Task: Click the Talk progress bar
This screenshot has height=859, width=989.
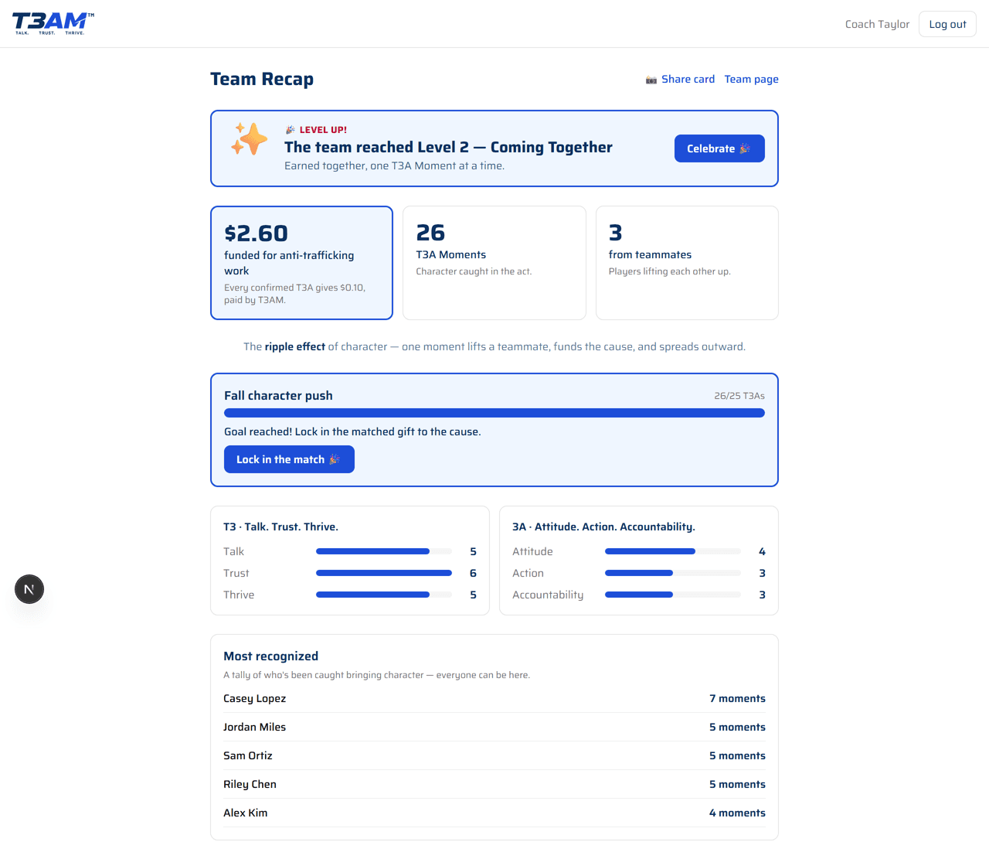Action: (x=384, y=551)
